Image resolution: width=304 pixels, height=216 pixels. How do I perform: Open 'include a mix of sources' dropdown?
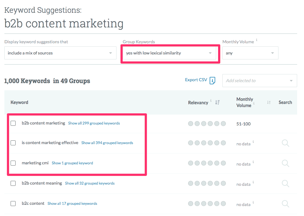[60, 53]
